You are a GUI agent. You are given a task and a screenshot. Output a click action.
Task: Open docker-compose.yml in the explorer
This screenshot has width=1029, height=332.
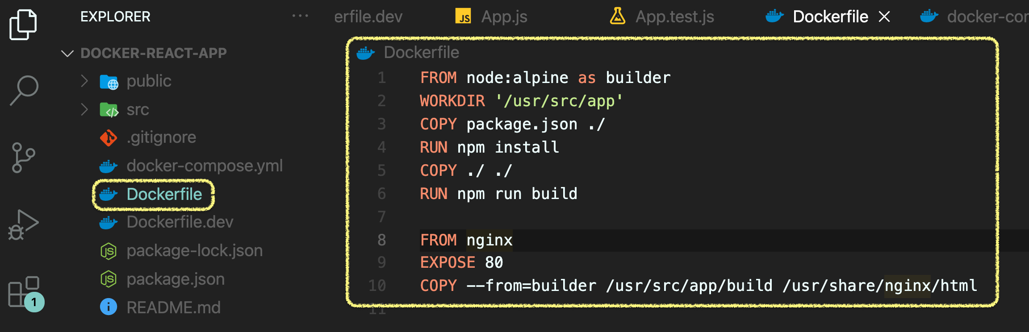205,166
